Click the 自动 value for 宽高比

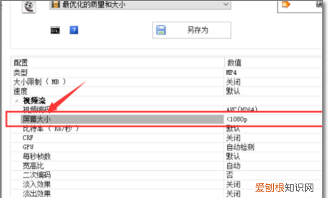point(233,166)
